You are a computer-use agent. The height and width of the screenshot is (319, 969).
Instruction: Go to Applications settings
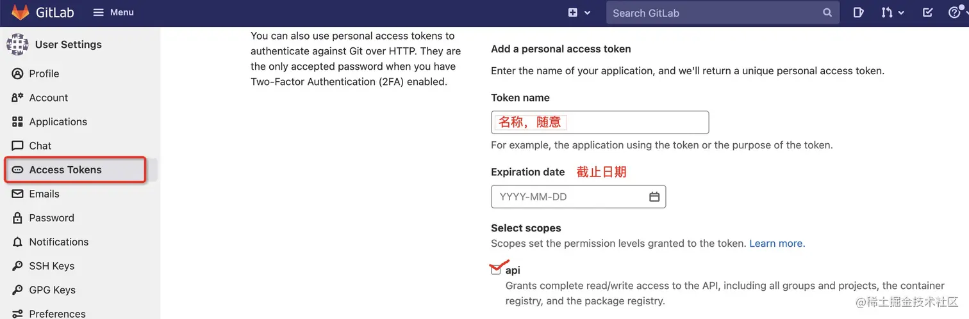[x=58, y=121]
